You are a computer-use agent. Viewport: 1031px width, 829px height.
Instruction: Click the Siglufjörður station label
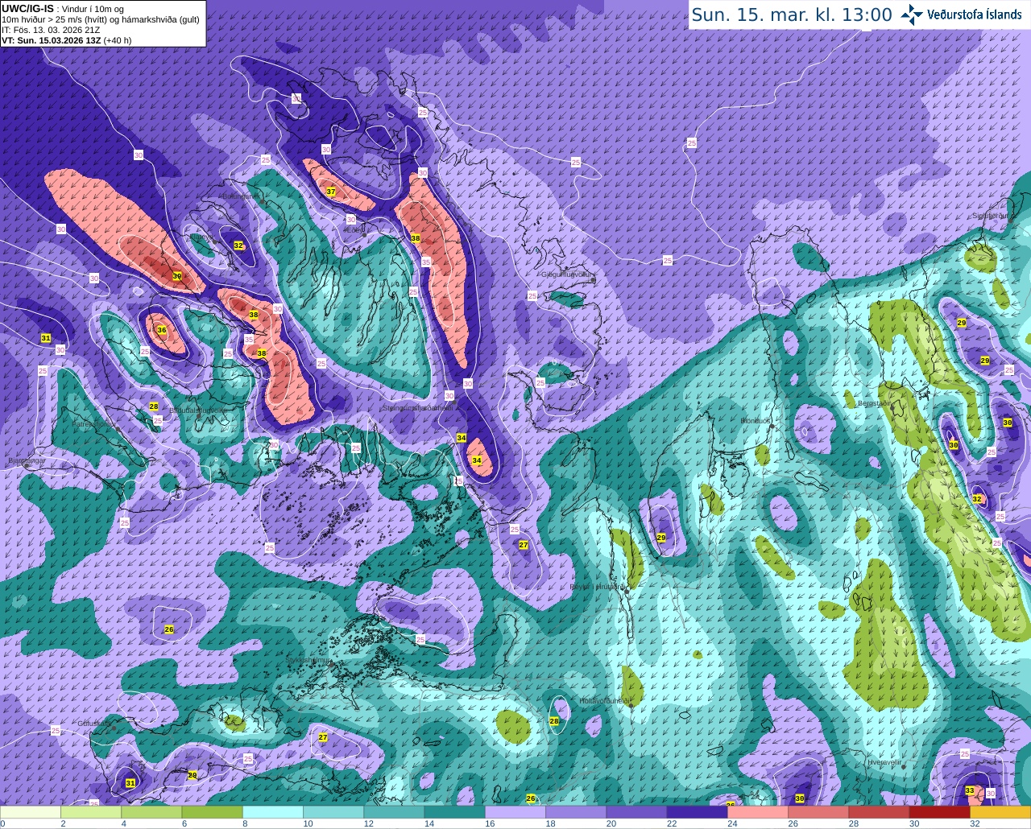(990, 216)
